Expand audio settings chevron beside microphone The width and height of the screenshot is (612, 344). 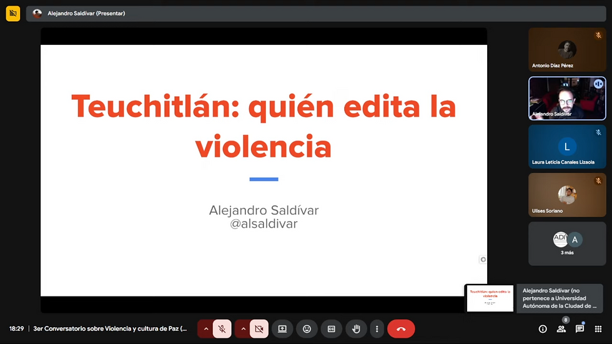[205, 329]
